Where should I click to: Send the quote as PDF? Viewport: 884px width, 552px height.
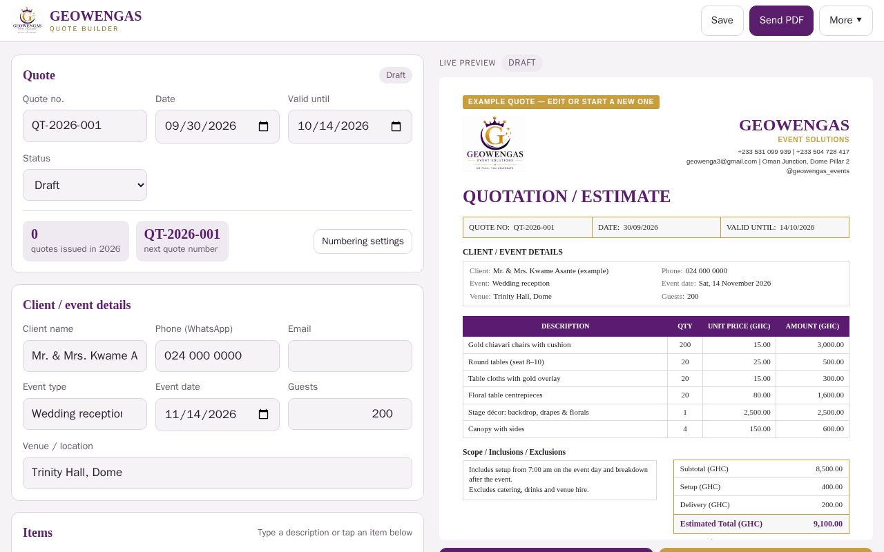click(x=781, y=21)
